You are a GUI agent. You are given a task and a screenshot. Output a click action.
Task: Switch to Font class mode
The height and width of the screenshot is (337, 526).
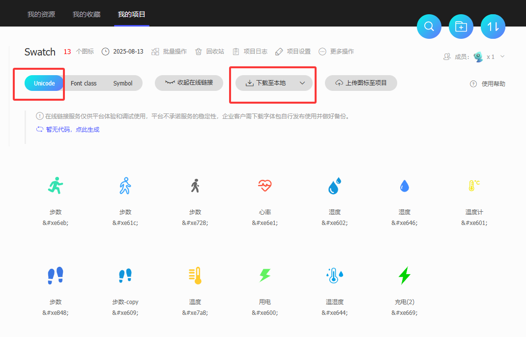click(84, 83)
